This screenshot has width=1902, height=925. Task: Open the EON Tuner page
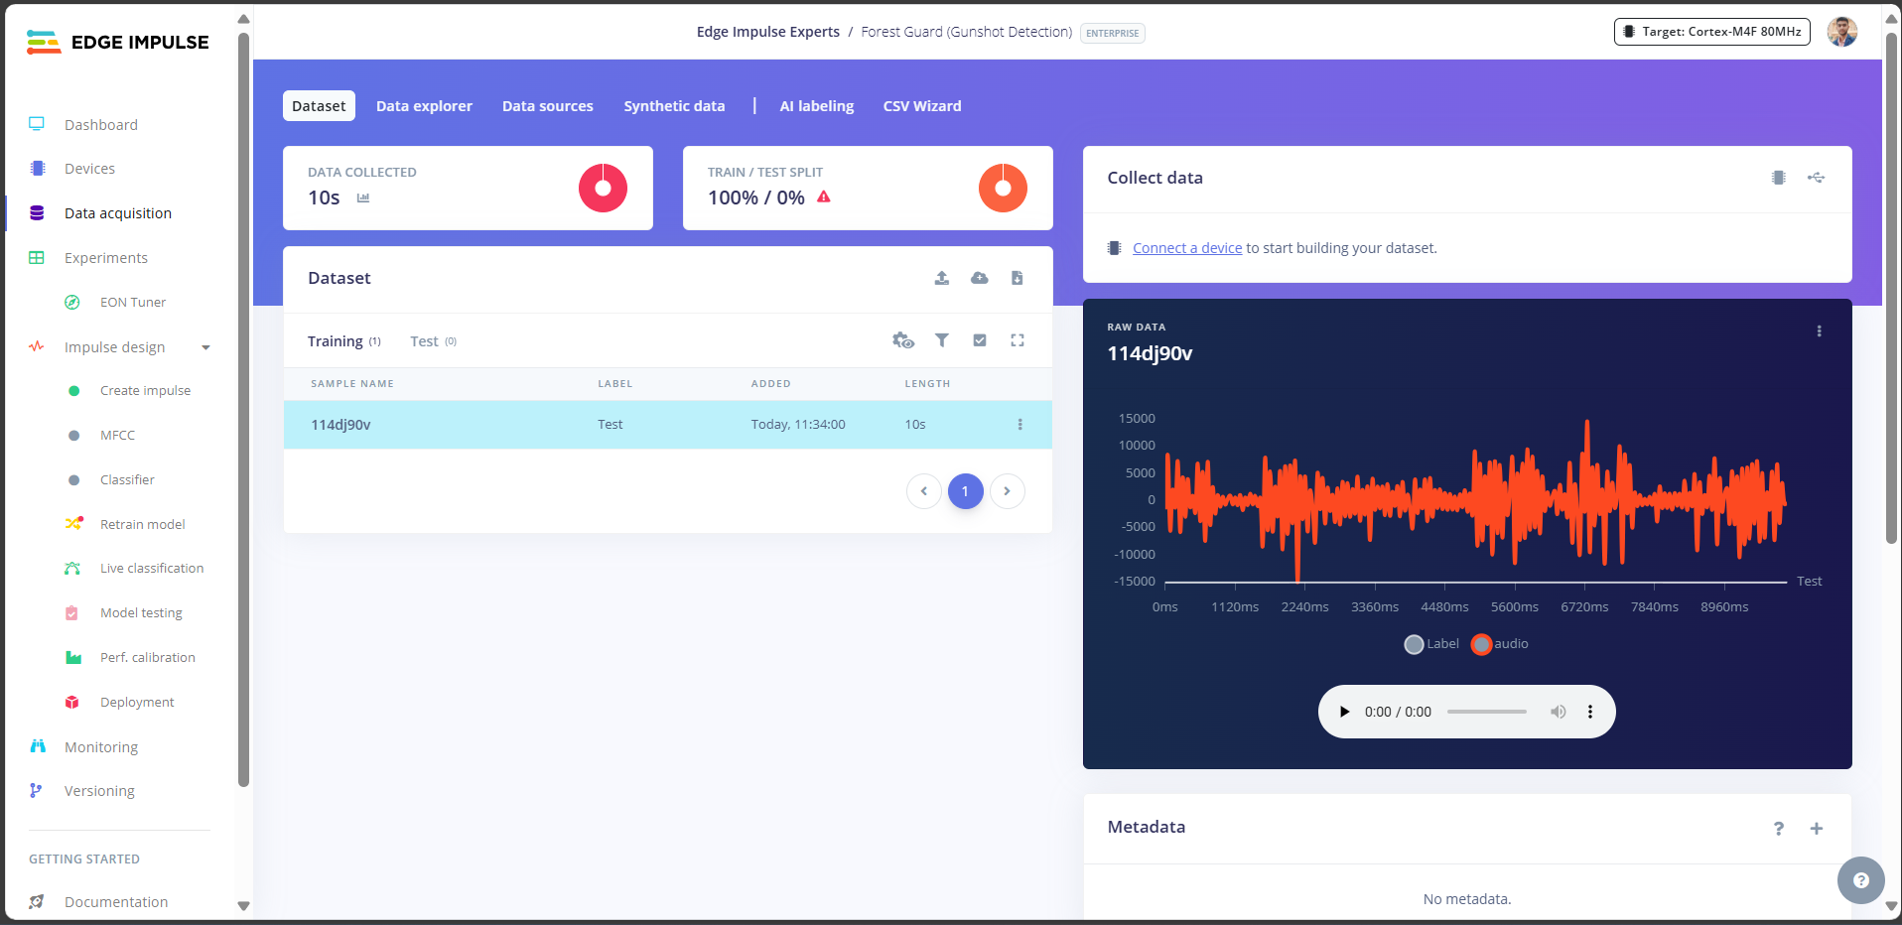coord(132,303)
